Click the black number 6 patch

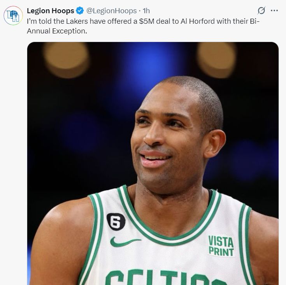coord(116,222)
